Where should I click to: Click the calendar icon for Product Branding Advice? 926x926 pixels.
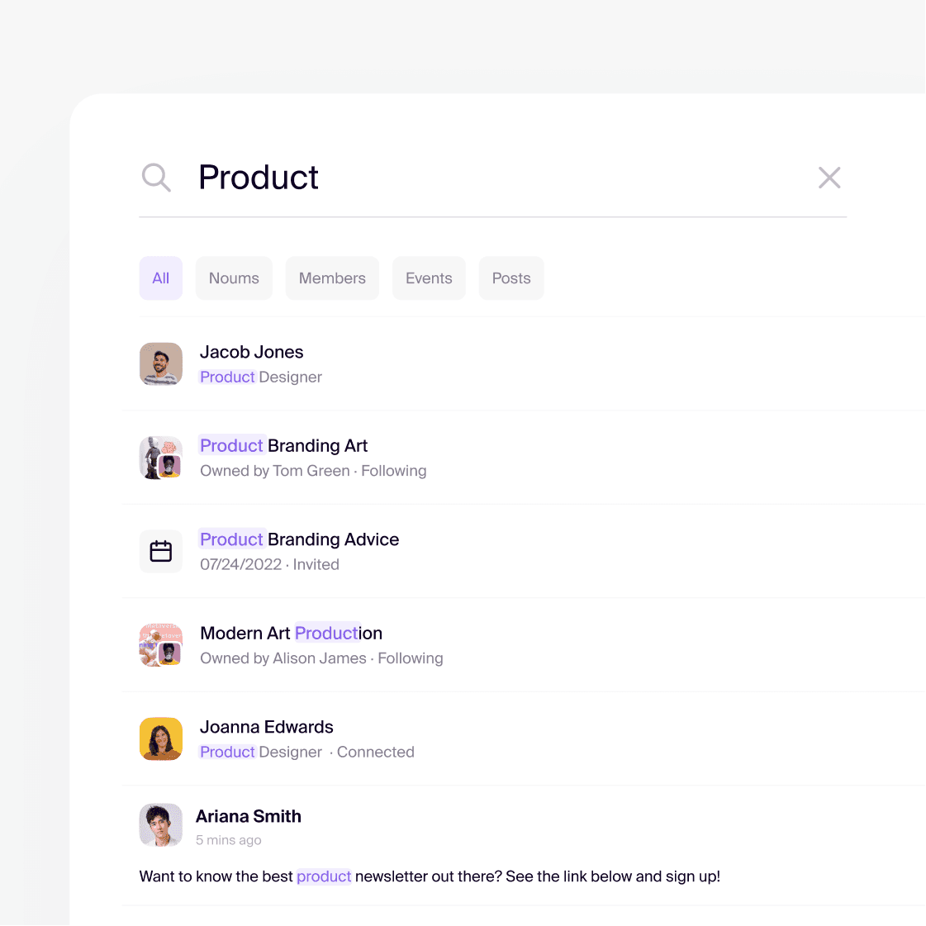tap(160, 551)
